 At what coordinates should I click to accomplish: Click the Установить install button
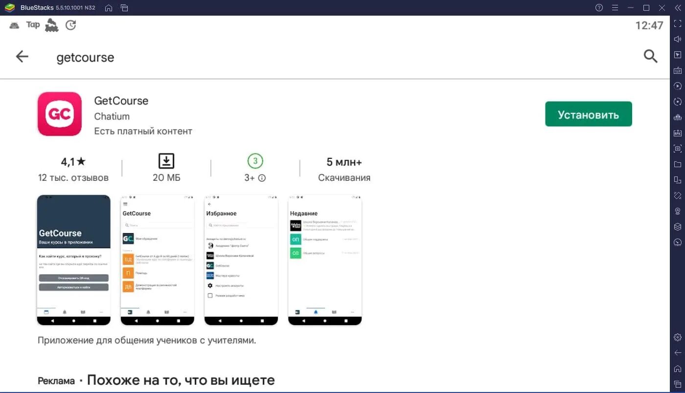pyautogui.click(x=589, y=114)
